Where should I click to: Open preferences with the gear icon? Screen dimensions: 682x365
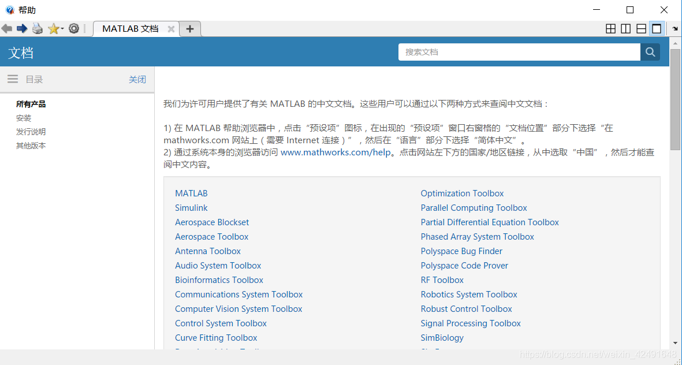(x=74, y=29)
